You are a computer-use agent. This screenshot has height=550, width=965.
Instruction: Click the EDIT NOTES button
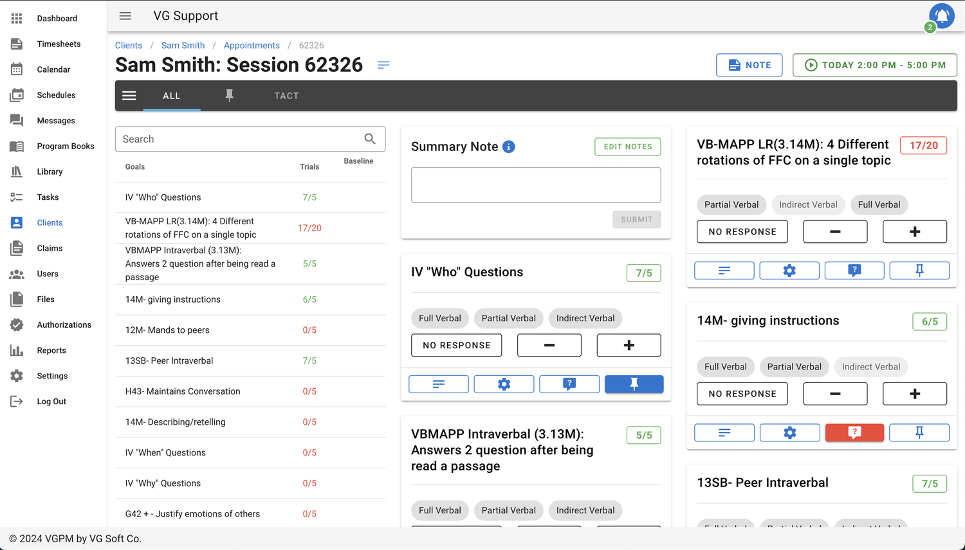tap(627, 146)
